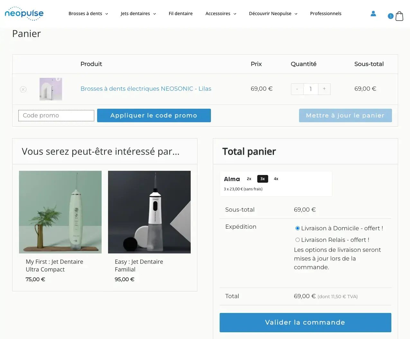This screenshot has height=339, width=410.
Task: Decrease quantity with minus button
Action: click(x=297, y=89)
